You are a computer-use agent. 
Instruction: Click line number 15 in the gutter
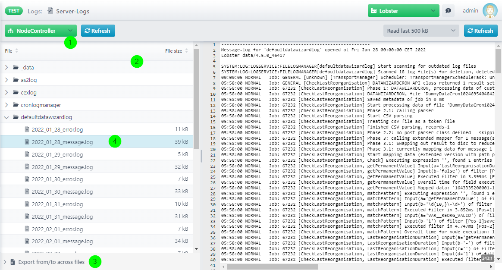213,122
